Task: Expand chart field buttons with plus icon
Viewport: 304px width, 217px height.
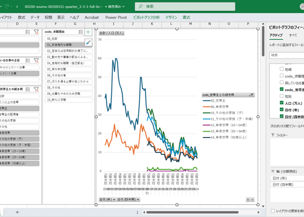Action: 248,200
